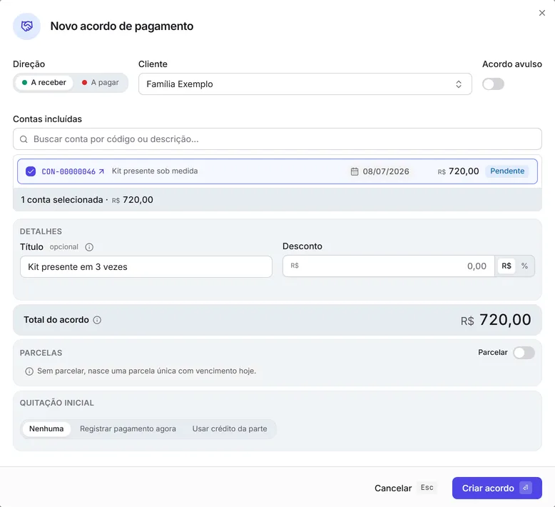Screen dimensions: 555x507
Task: Click the info icon next to Título opcional
Action: [89, 247]
